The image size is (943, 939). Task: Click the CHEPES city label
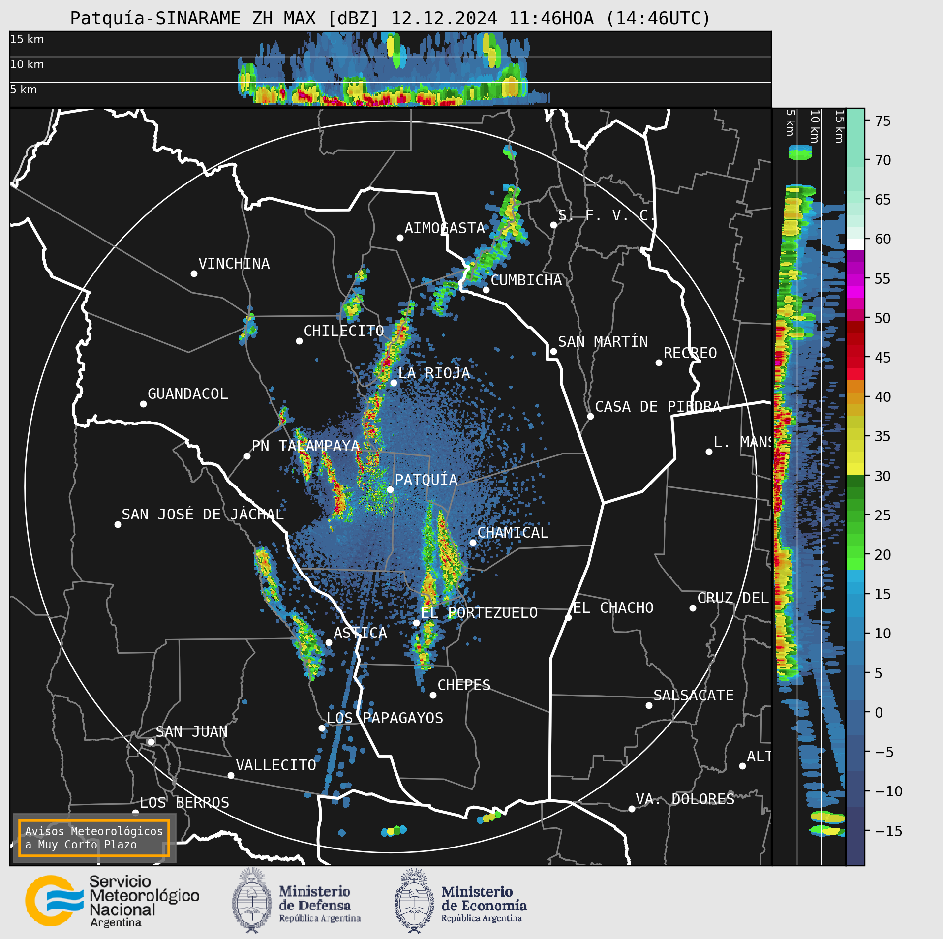464,685
